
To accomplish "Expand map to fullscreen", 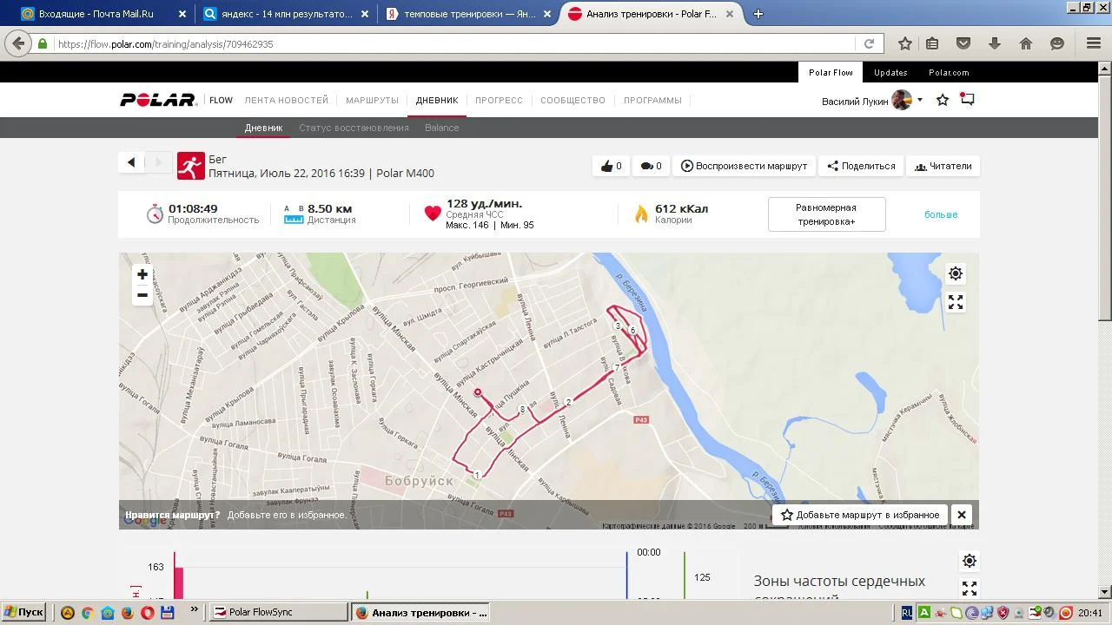I will [x=956, y=302].
